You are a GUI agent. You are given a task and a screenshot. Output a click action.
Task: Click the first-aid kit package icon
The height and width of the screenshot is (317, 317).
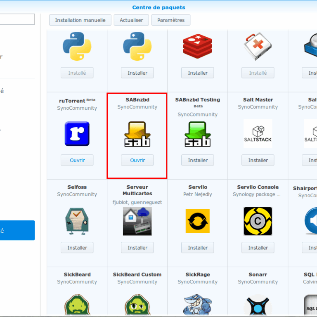(x=258, y=46)
